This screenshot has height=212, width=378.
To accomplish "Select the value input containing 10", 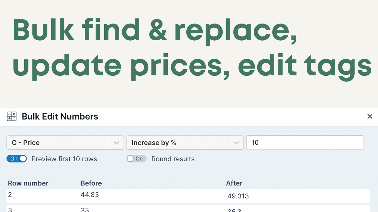I will [305, 143].
